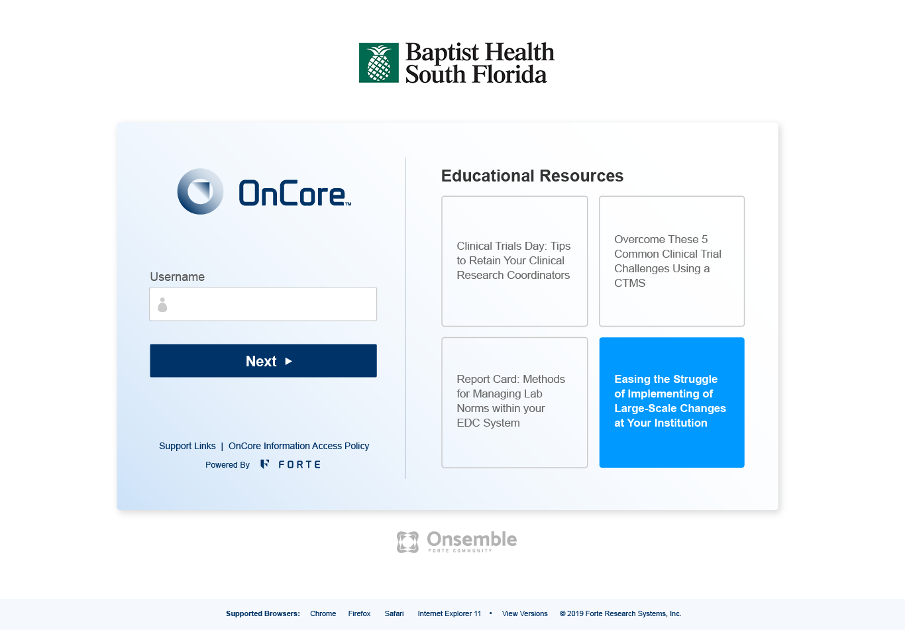Screen dimensions: 905x630
Task: Click the Supported Browsers label
Action: tap(263, 613)
